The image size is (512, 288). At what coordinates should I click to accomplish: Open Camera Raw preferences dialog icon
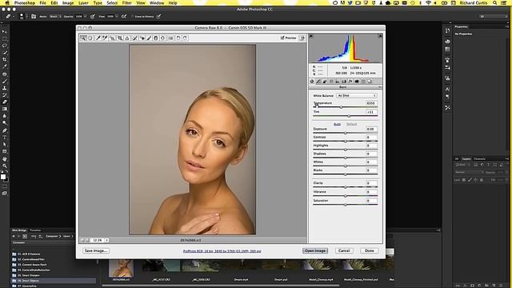[x=170, y=38]
